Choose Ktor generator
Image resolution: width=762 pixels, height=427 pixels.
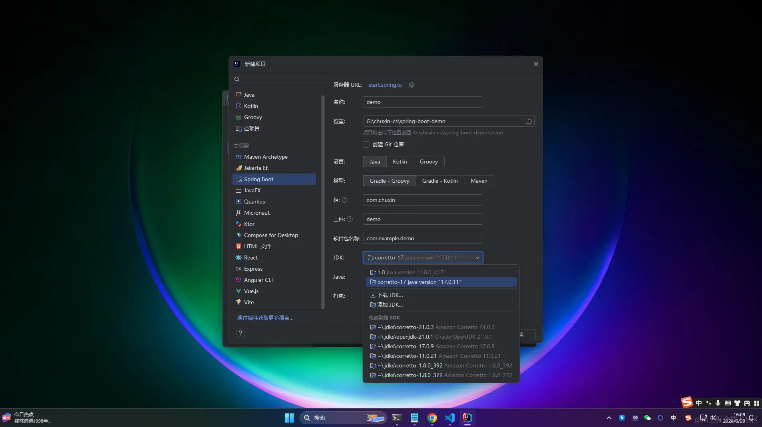click(274, 224)
